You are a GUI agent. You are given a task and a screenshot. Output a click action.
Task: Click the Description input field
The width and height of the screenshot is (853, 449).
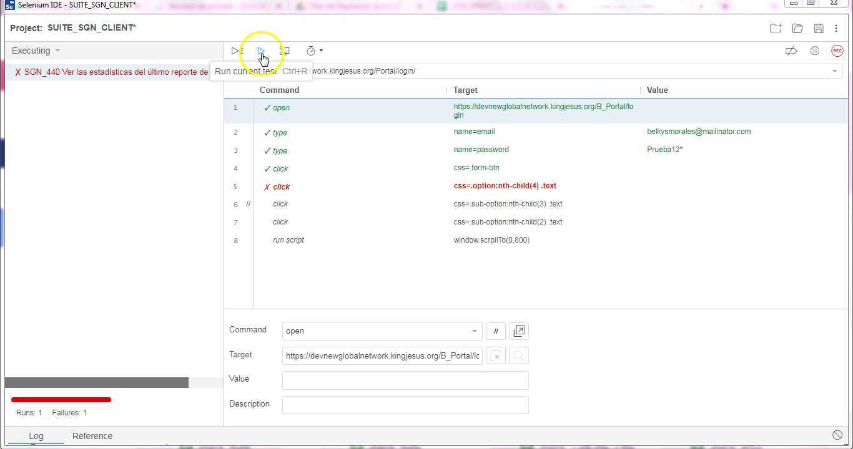pyautogui.click(x=405, y=404)
